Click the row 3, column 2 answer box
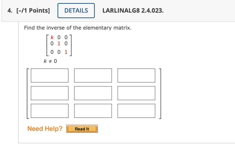 point(93,111)
